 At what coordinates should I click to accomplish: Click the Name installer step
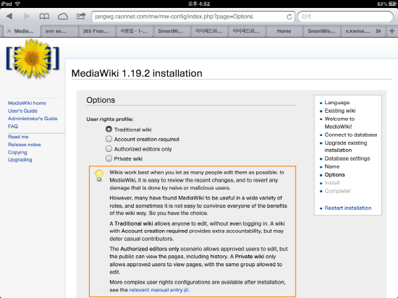tap(332, 166)
